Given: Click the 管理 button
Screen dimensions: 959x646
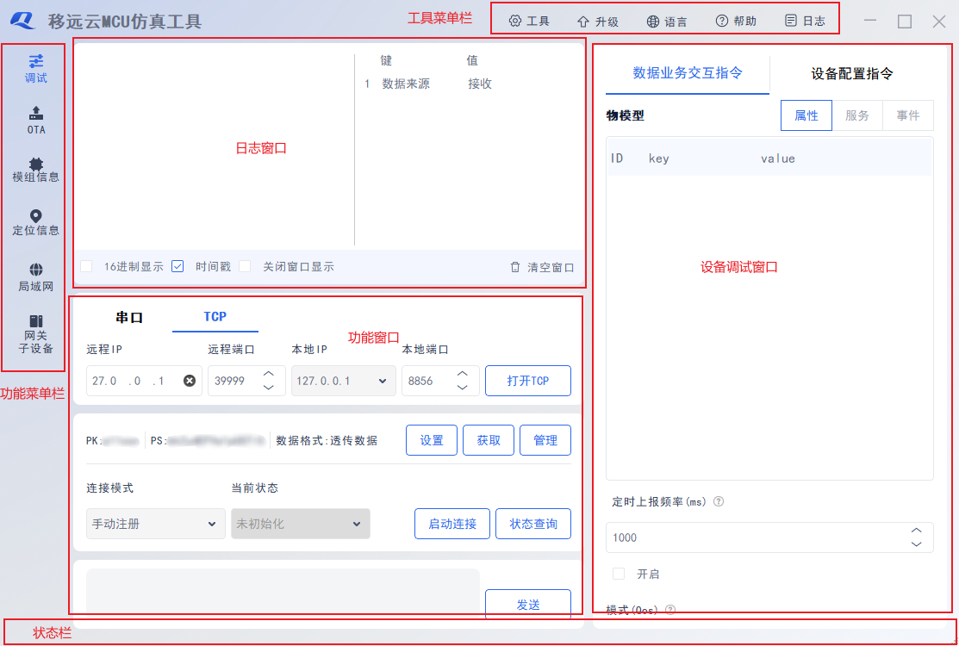Looking at the screenshot, I should pos(545,440).
